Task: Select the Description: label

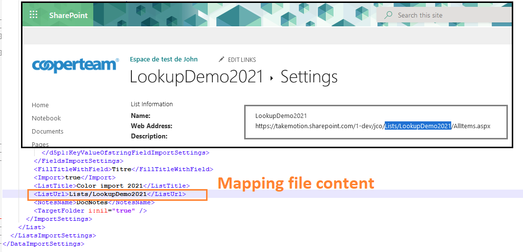Action: [149, 136]
